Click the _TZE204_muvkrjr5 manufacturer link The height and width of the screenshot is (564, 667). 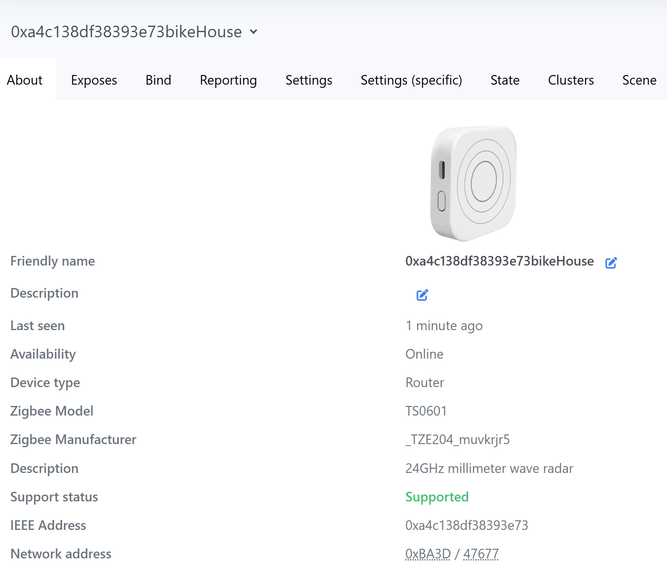(457, 440)
